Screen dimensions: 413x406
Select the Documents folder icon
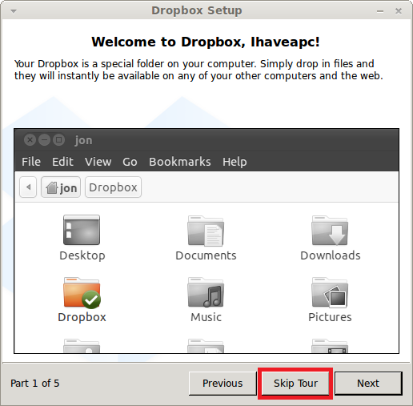click(206, 231)
